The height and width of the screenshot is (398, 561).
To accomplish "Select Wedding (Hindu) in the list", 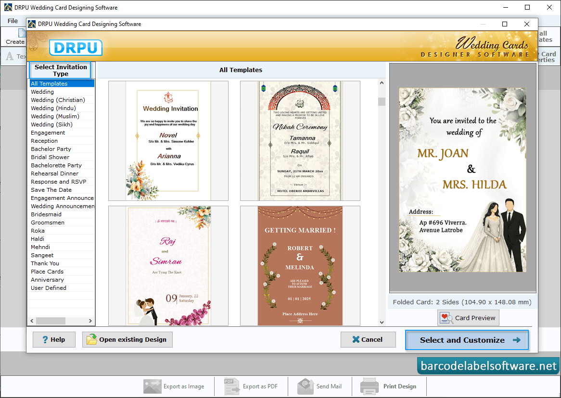I will [62, 108].
